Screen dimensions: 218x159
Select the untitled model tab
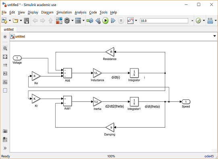coord(8,29)
